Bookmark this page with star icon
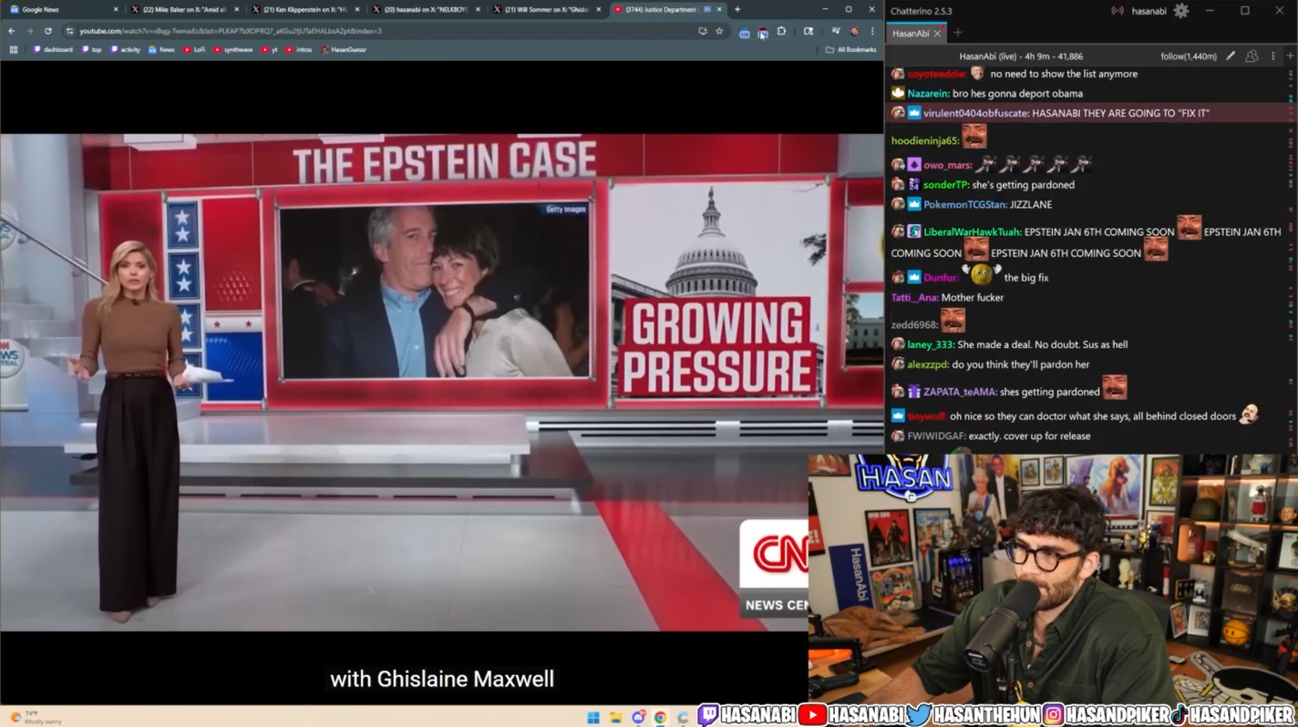 coord(719,31)
